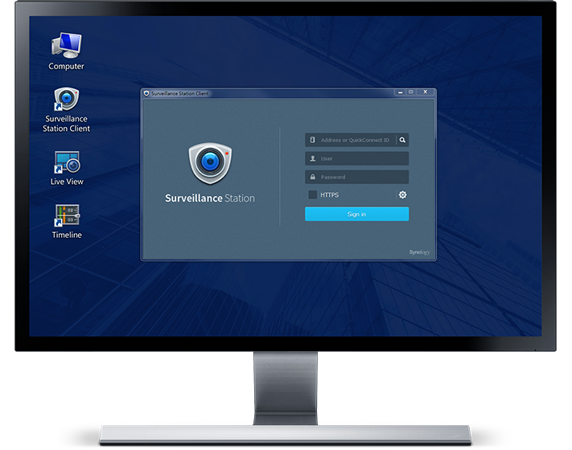The image size is (572, 450).
Task: Enable the HTTPS checkbox
Action: [x=313, y=194]
